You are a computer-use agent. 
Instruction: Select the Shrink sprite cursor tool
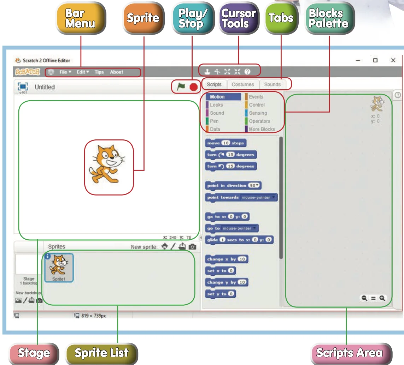pos(237,72)
